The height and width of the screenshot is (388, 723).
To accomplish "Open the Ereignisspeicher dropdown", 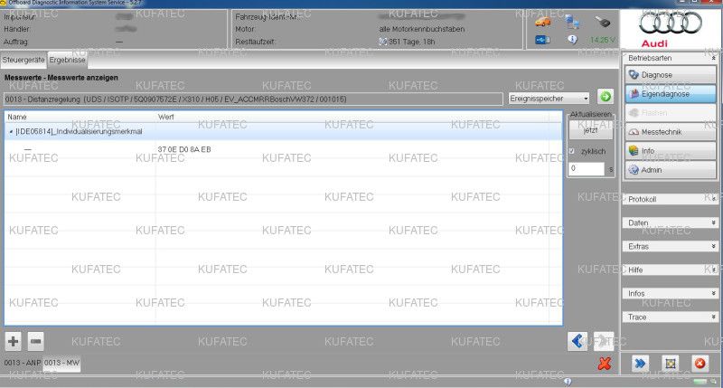I will [x=549, y=97].
